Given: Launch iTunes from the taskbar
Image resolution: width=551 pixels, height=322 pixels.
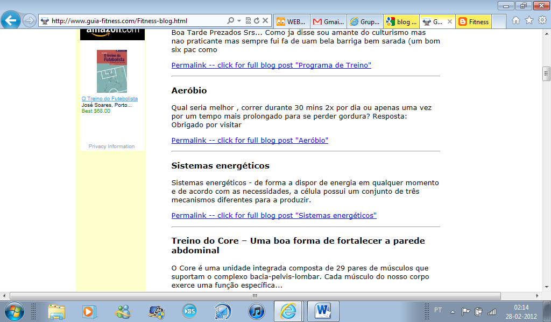Looking at the screenshot, I should [256, 311].
